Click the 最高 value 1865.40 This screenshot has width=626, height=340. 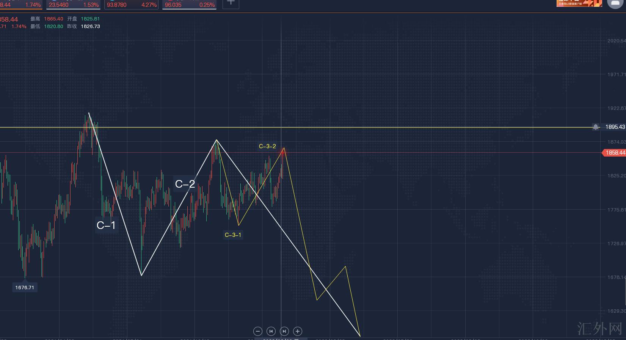53,19
